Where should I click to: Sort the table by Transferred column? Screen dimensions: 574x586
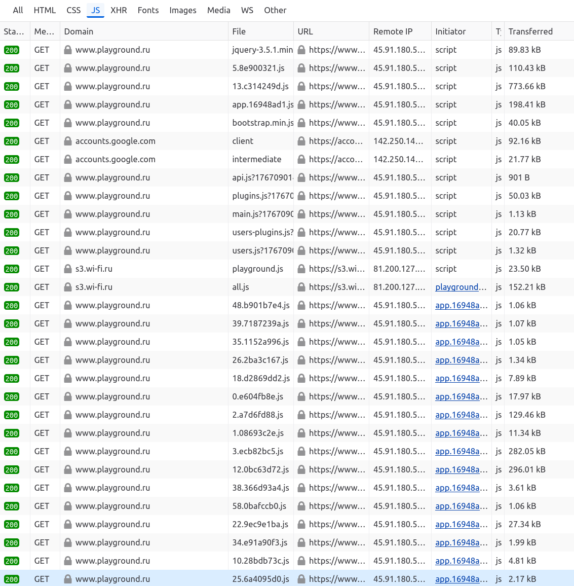click(x=530, y=31)
